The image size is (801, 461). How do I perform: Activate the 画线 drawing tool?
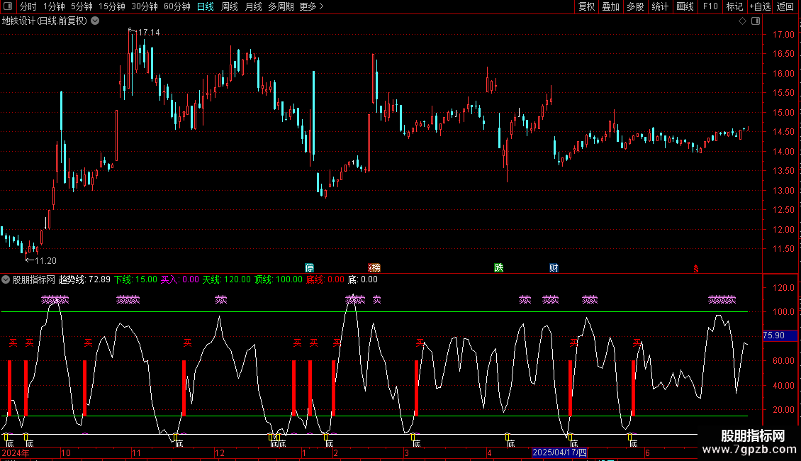point(685,6)
